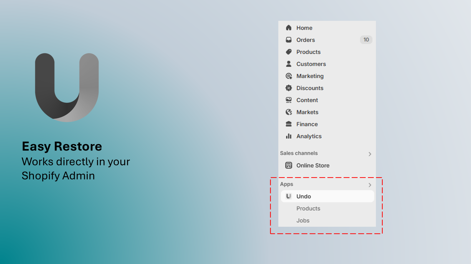Screen dimensions: 471x264
Task: Open the Markets page
Action: pyautogui.click(x=307, y=112)
